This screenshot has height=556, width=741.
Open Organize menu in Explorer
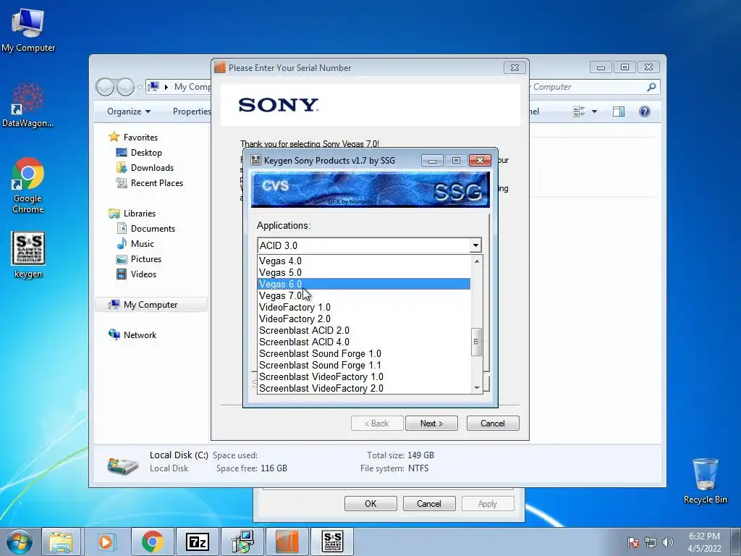pos(129,111)
